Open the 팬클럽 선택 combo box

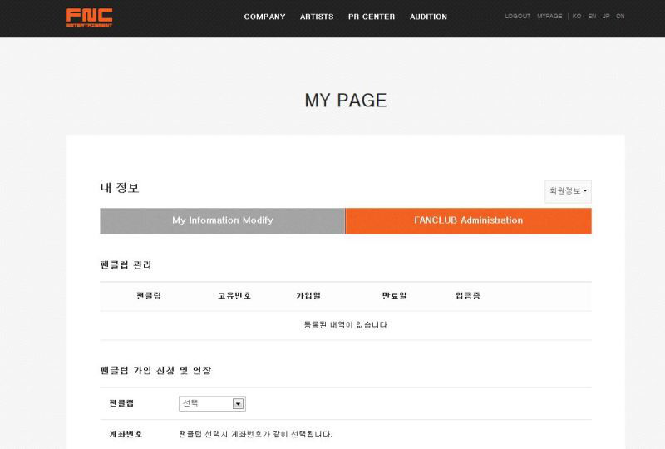[206, 403]
